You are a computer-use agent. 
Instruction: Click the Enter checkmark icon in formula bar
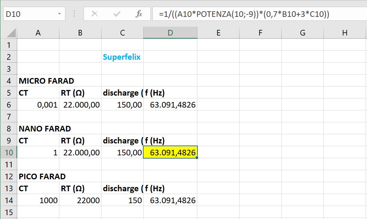(117, 14)
